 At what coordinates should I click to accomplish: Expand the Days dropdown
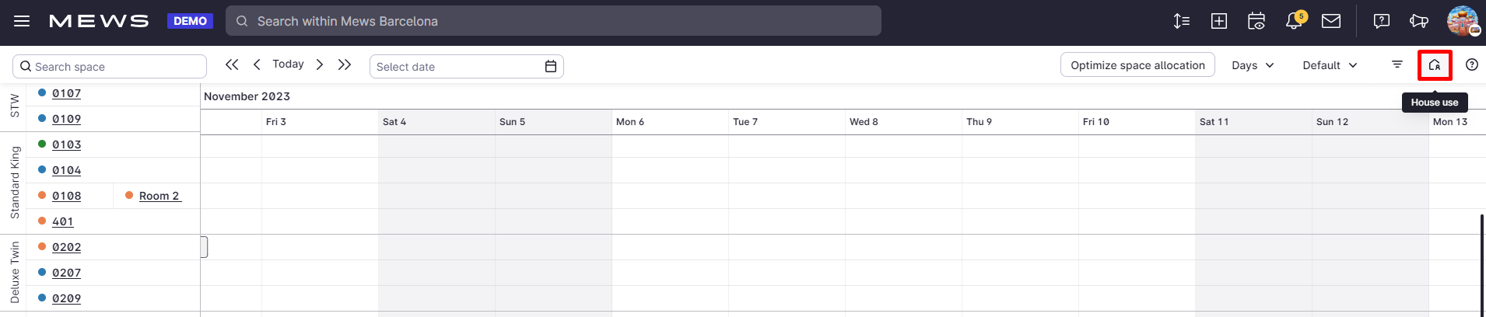point(1253,65)
